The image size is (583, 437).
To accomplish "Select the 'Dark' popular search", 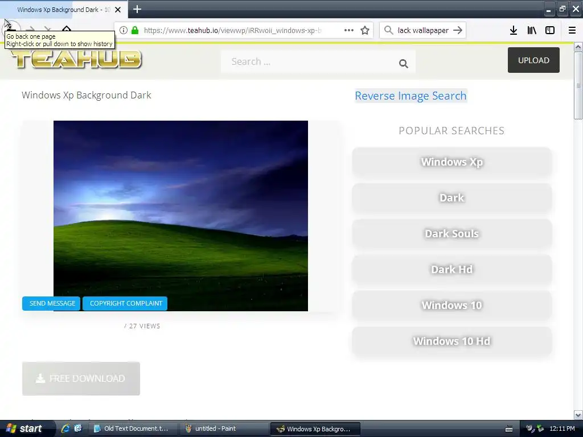I will click(451, 197).
